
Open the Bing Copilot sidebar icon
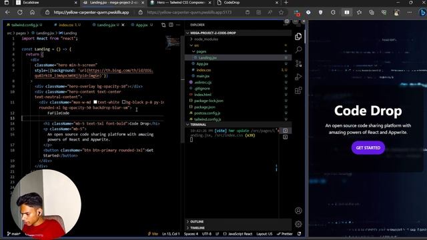(422, 12)
